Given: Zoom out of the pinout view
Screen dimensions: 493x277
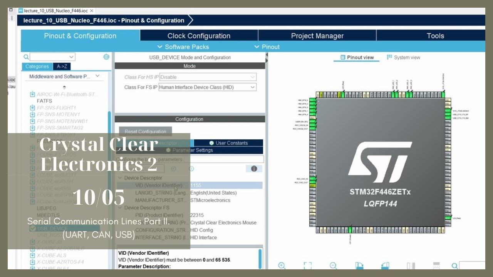Looking at the screenshot, I should 333,266.
